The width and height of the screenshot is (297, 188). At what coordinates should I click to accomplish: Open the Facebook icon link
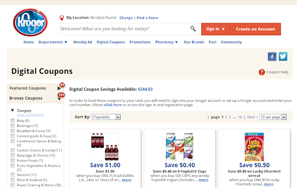pyautogui.click(x=272, y=56)
